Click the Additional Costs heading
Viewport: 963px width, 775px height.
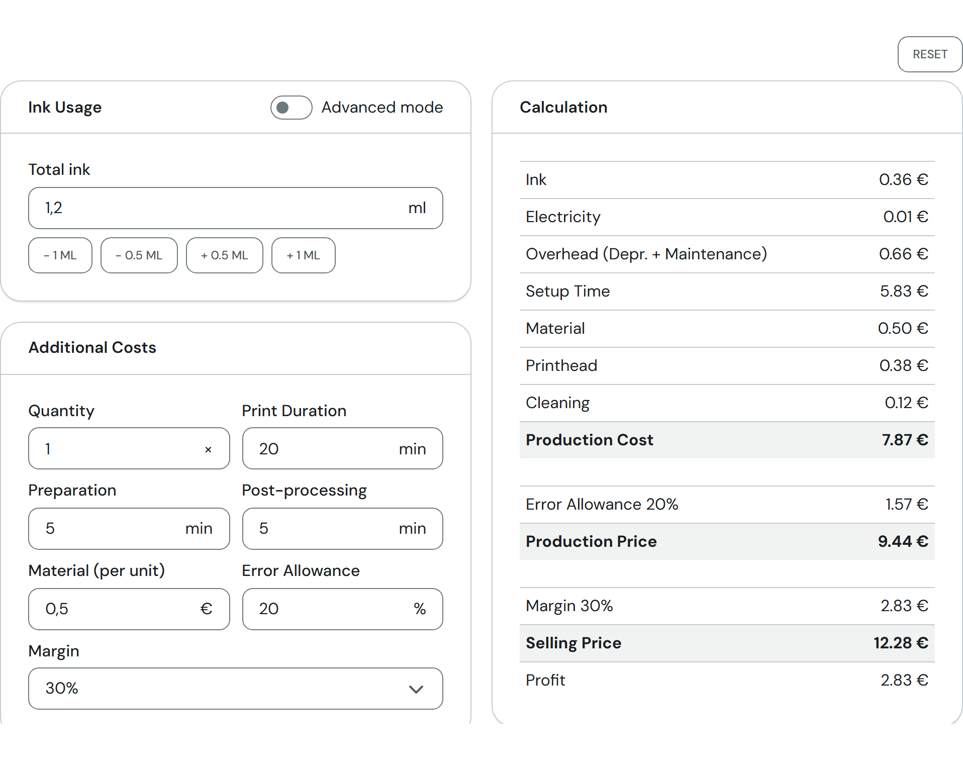coord(92,347)
